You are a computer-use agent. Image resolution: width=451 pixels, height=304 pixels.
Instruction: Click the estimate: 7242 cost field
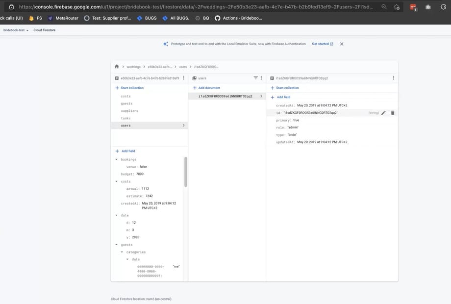click(x=140, y=196)
